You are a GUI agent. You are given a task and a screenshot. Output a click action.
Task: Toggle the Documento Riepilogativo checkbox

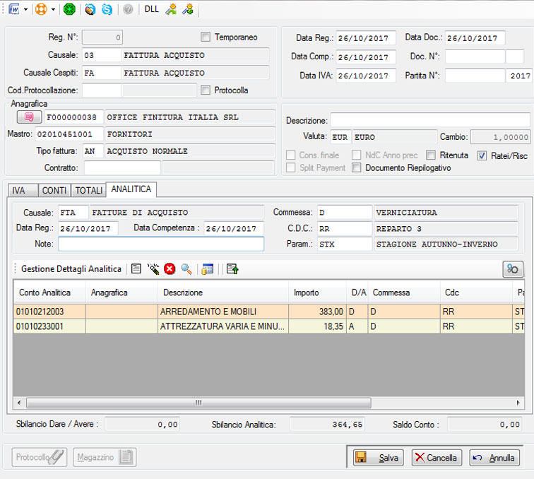pos(357,167)
